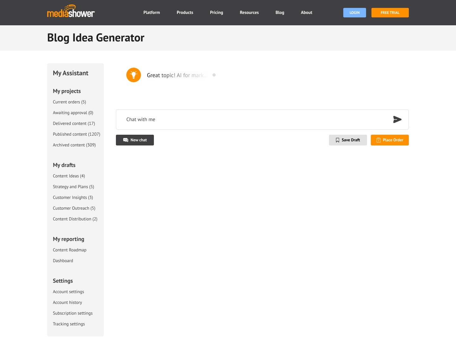Click the 'Great topic! AI for mark...' message

[177, 75]
